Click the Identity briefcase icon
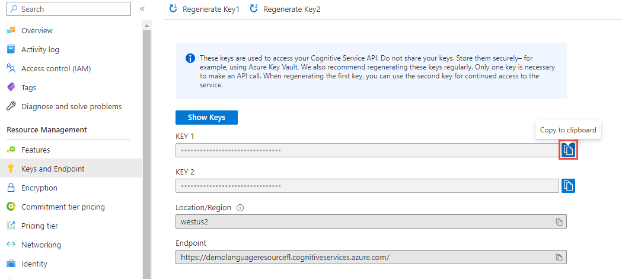 pyautogui.click(x=11, y=264)
